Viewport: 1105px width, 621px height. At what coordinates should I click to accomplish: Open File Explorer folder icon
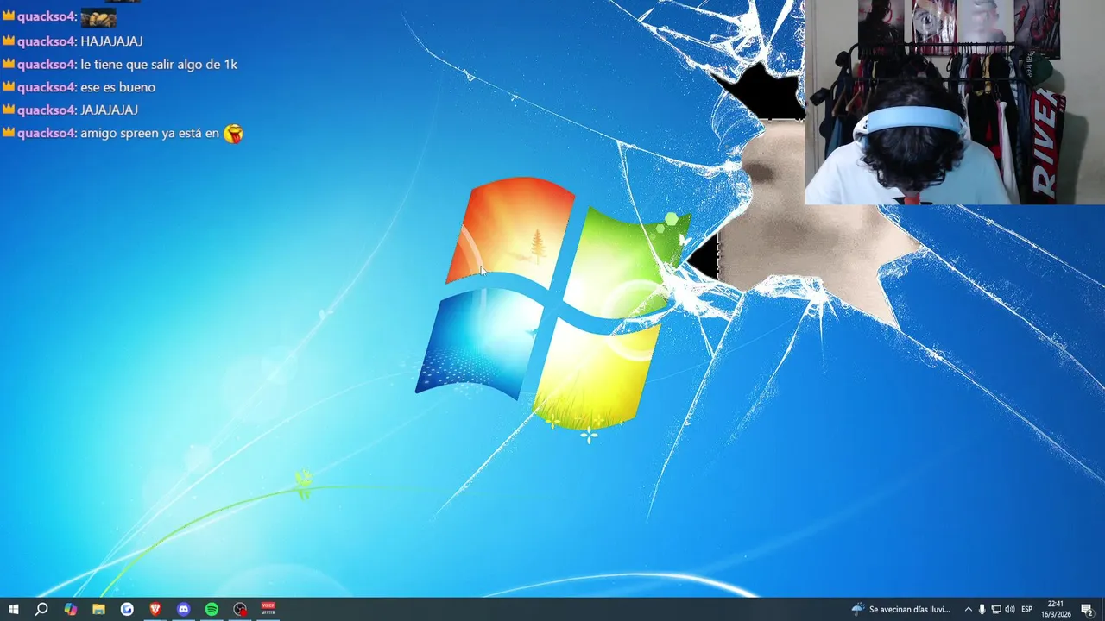[x=98, y=609]
